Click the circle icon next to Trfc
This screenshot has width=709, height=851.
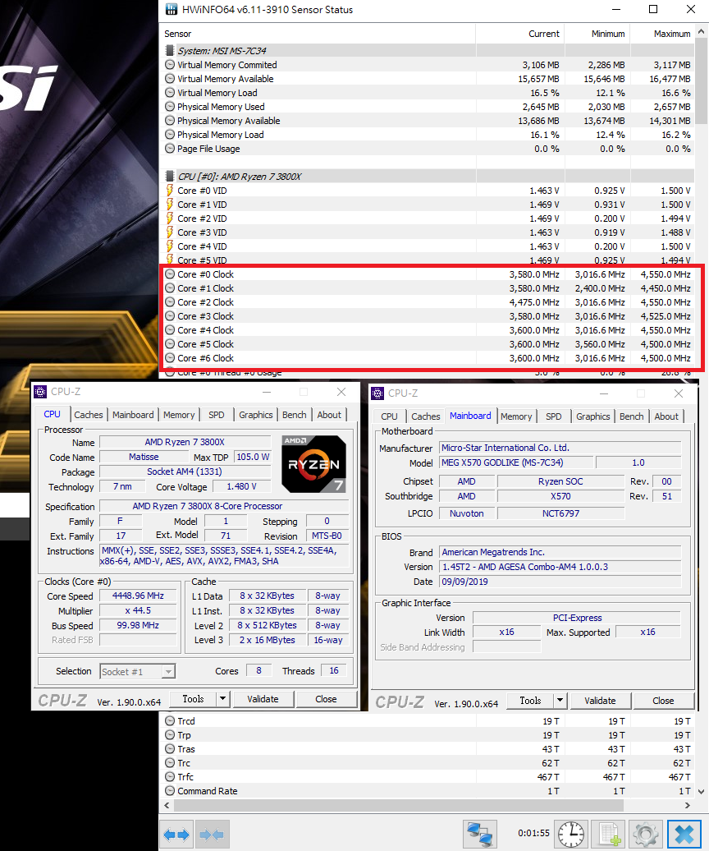170,776
